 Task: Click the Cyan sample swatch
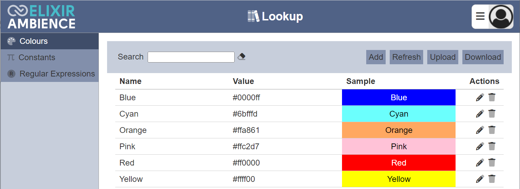tap(399, 114)
